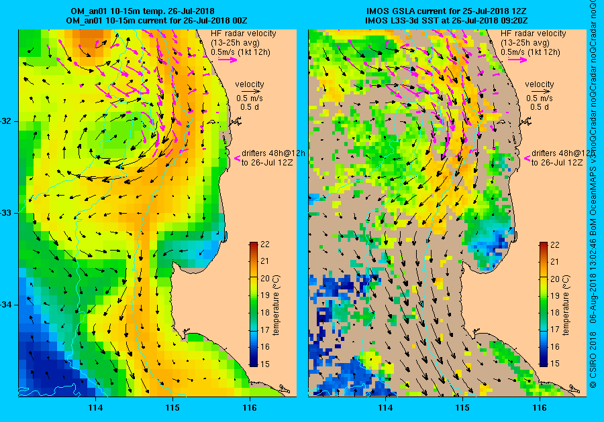Click longitude label '116' under the IMOS map
This screenshot has width=604, height=422.
click(540, 408)
